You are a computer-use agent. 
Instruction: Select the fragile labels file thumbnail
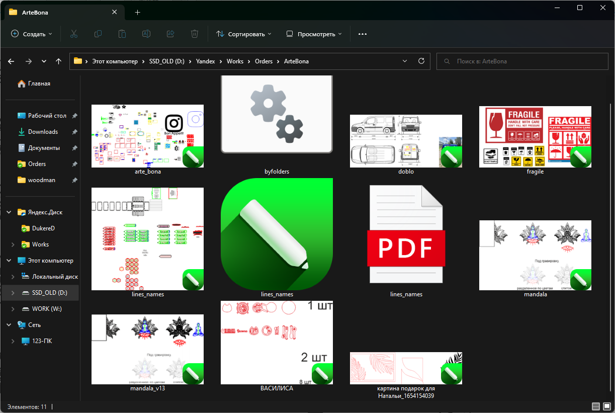click(535, 137)
